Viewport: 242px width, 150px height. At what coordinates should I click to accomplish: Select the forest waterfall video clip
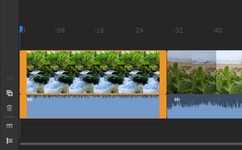[x=93, y=72]
